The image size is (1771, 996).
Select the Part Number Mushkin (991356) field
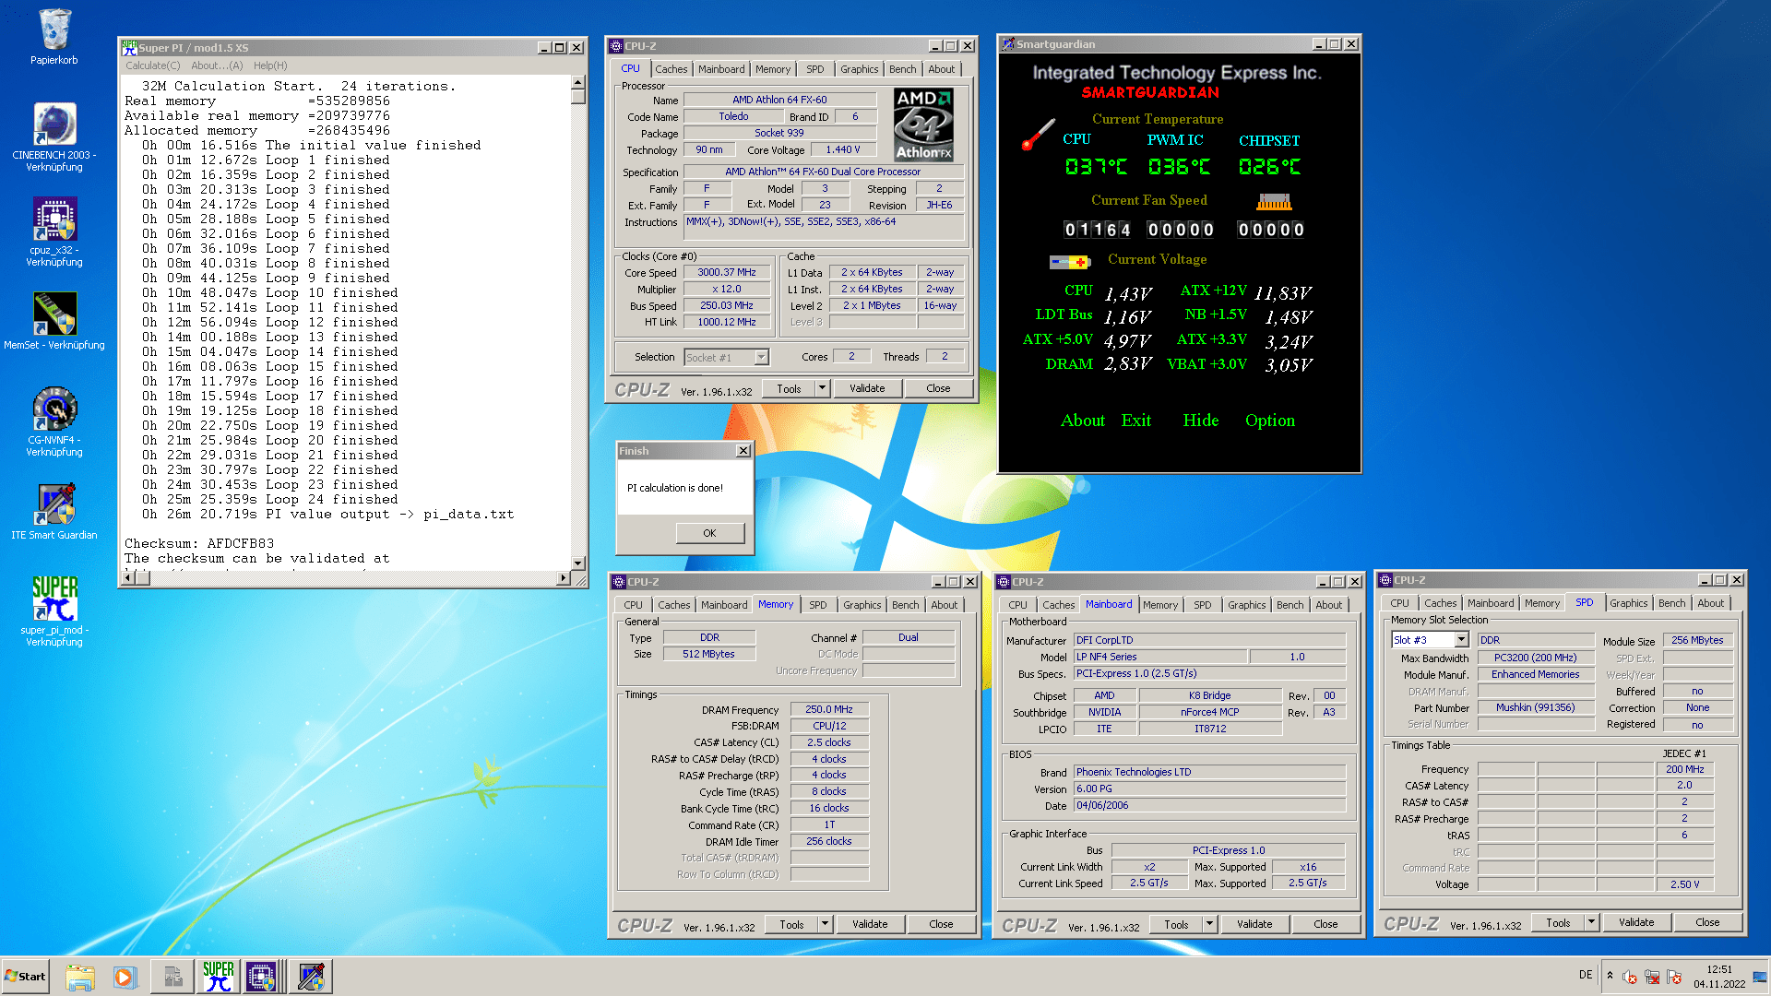[1535, 708]
